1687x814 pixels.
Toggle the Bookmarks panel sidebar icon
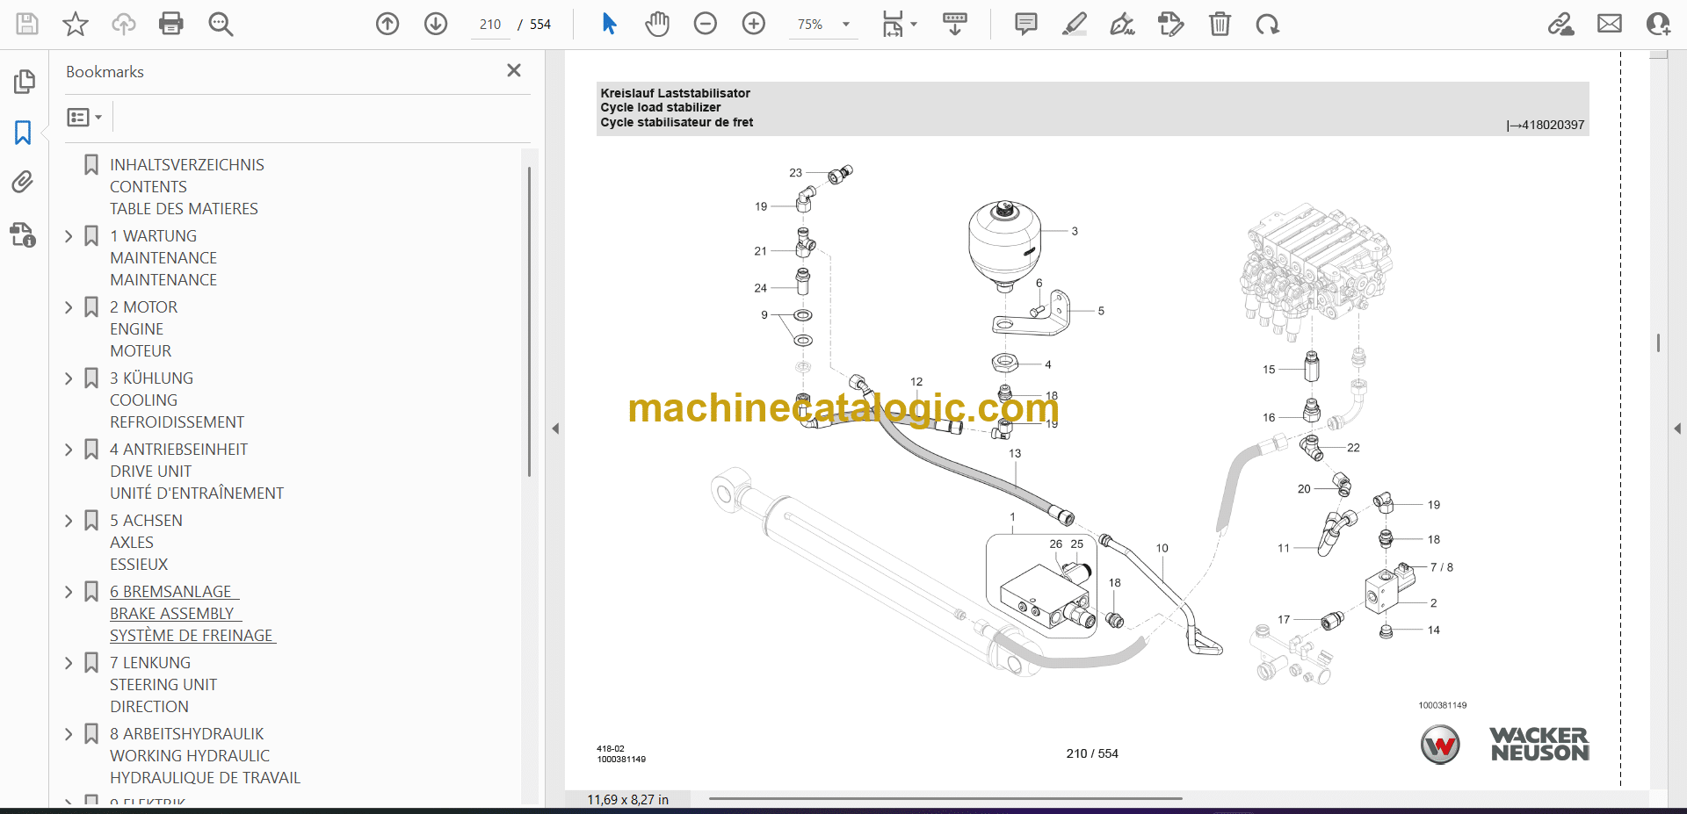click(23, 133)
